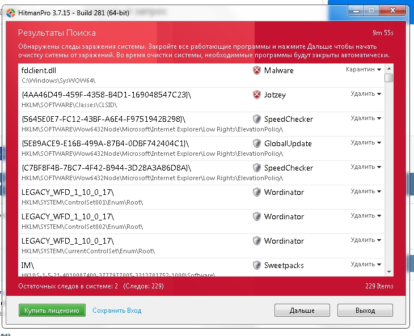Open the Удалить dropdown for the Jotzey entry

[x=366, y=94]
